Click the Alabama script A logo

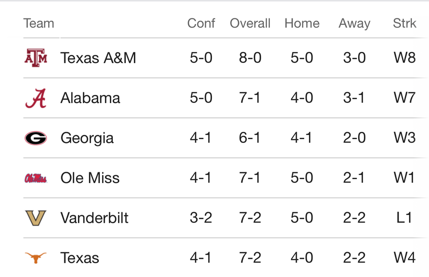pyautogui.click(x=36, y=98)
